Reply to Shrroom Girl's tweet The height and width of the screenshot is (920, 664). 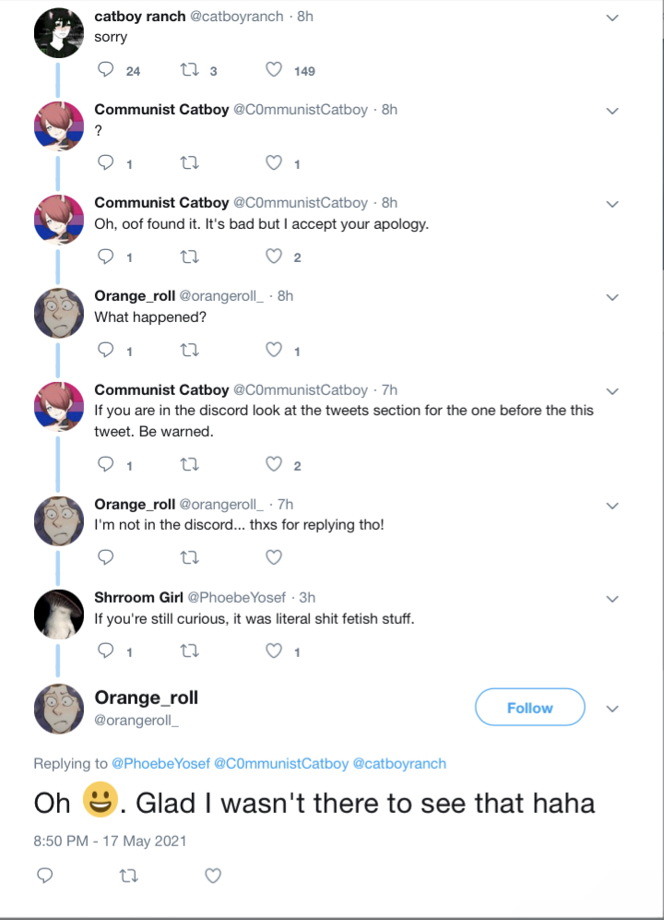pos(105,652)
